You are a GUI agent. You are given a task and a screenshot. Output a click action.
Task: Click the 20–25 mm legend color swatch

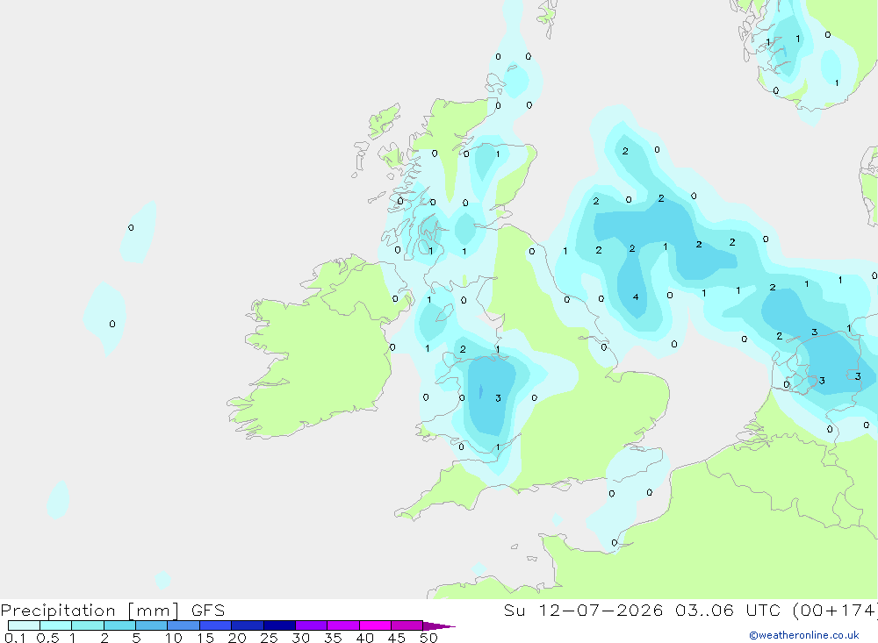tap(248, 625)
